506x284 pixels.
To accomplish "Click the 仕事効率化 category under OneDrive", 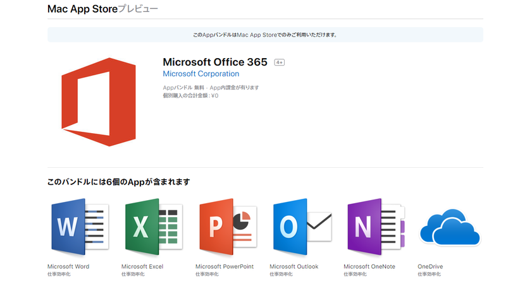I will pos(429,275).
